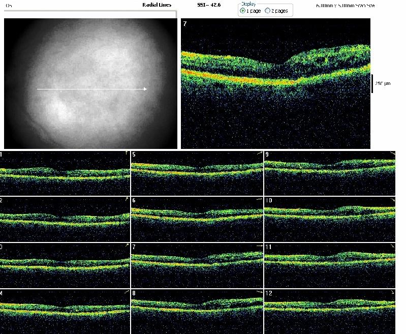
Task: Switch display to "2 pages"
Action: click(x=268, y=11)
